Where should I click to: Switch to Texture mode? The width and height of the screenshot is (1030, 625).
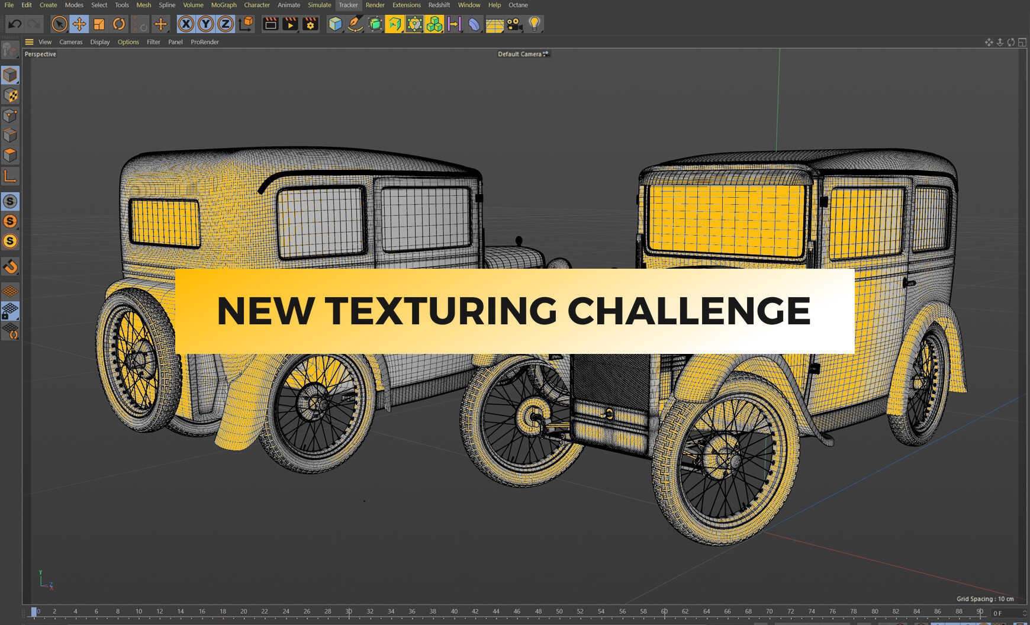10,95
